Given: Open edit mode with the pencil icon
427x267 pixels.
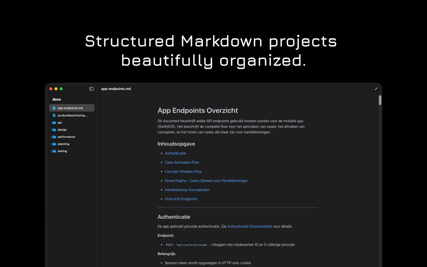Looking at the screenshot, I should (x=376, y=89).
